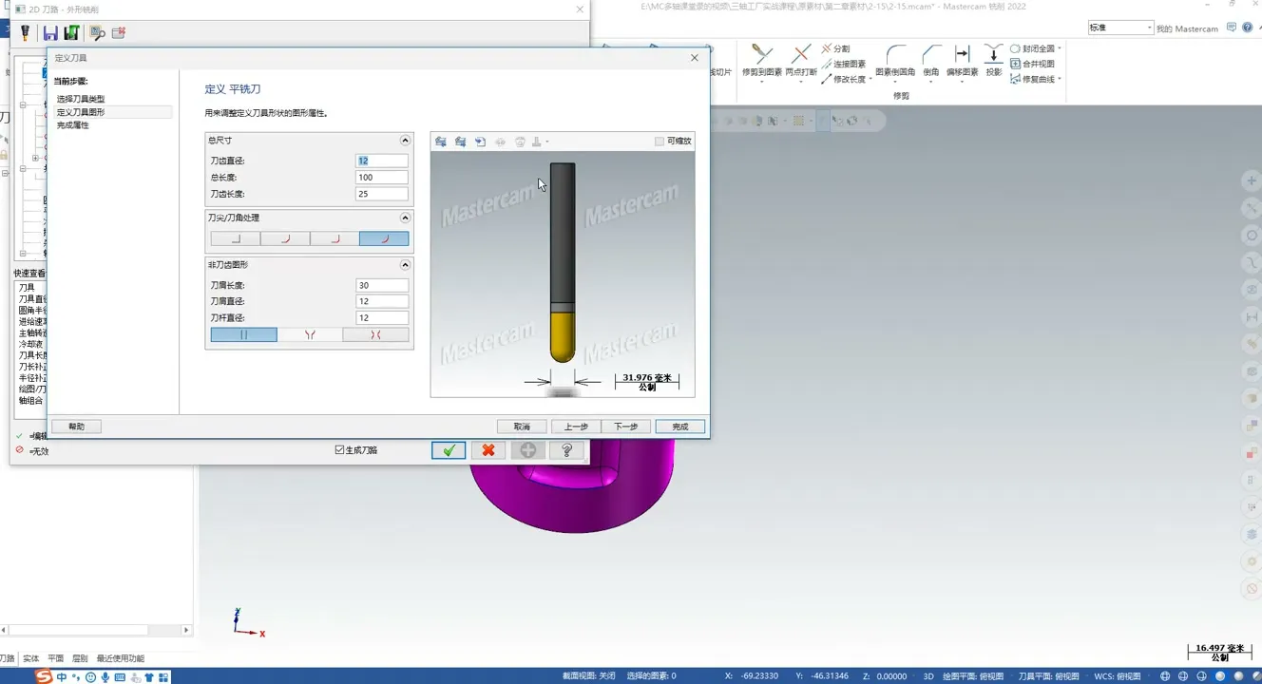Click the 完成 (Finish) button

coord(680,427)
